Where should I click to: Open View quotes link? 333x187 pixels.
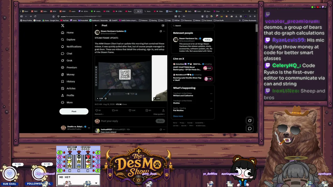159,114
